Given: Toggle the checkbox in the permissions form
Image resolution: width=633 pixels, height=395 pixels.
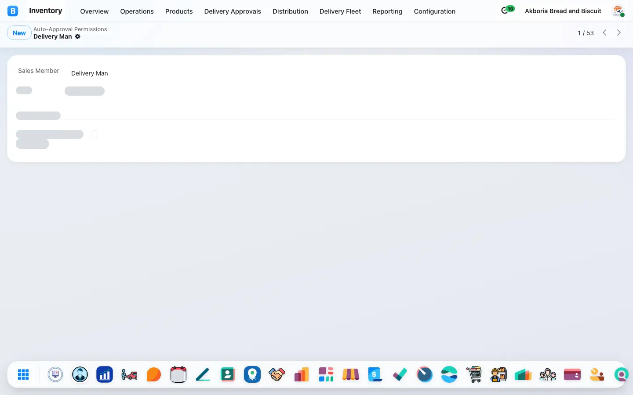Looking at the screenshot, I should click(x=95, y=134).
